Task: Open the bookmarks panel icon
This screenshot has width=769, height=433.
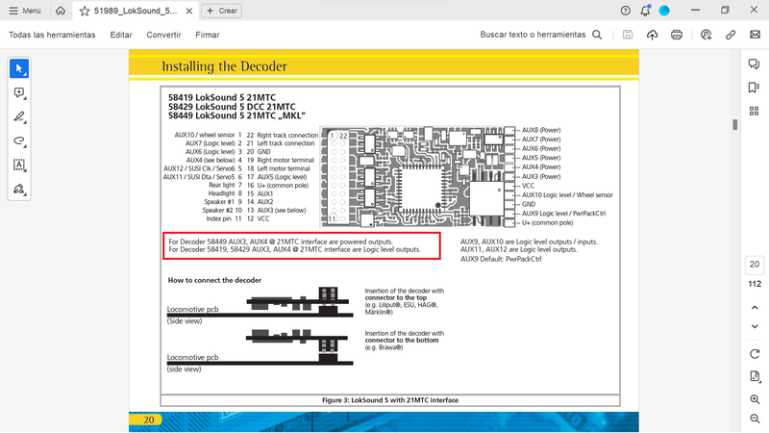Action: click(755, 88)
